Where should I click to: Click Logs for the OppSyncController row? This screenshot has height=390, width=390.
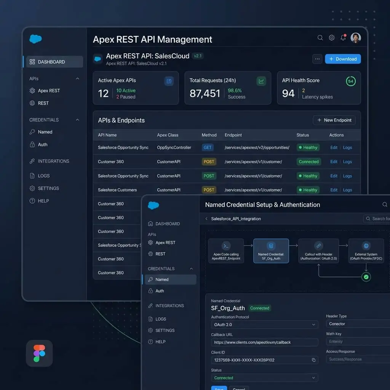click(x=347, y=147)
